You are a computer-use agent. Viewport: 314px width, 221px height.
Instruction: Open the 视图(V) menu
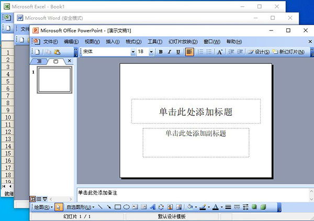(92, 42)
